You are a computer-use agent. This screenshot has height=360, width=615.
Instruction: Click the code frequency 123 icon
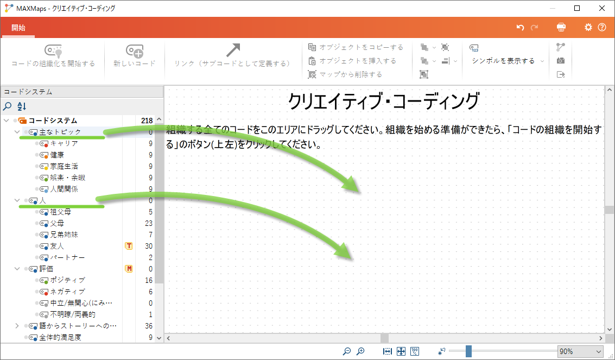coord(474,48)
